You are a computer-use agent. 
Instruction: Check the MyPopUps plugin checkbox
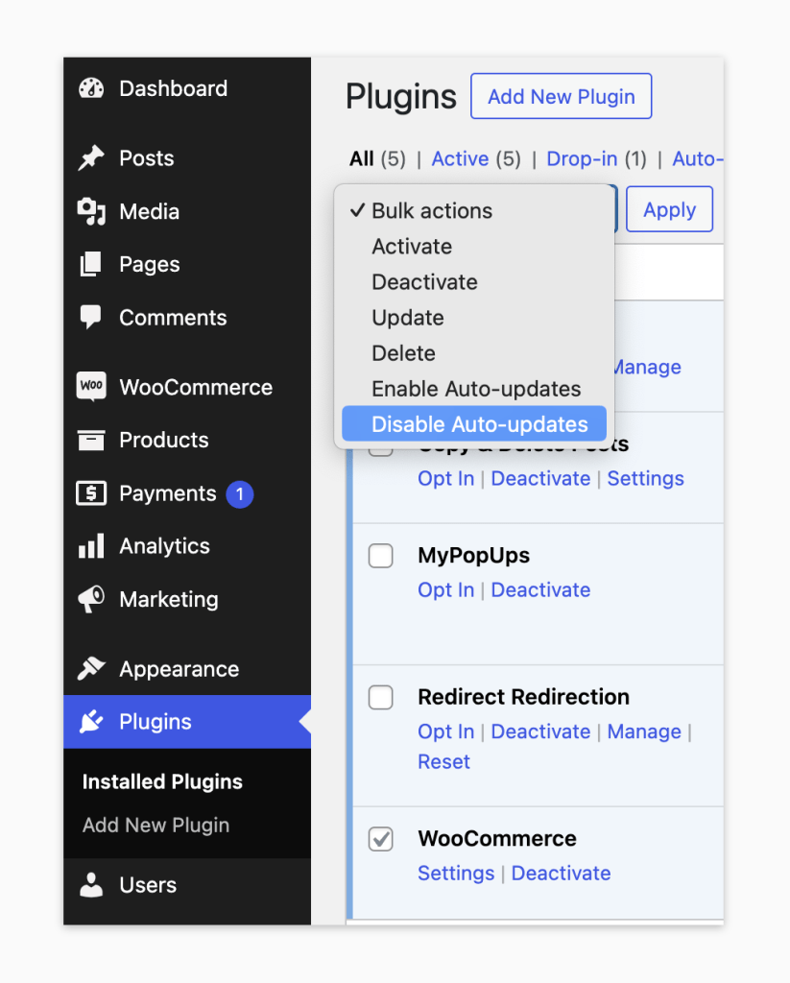coord(380,556)
